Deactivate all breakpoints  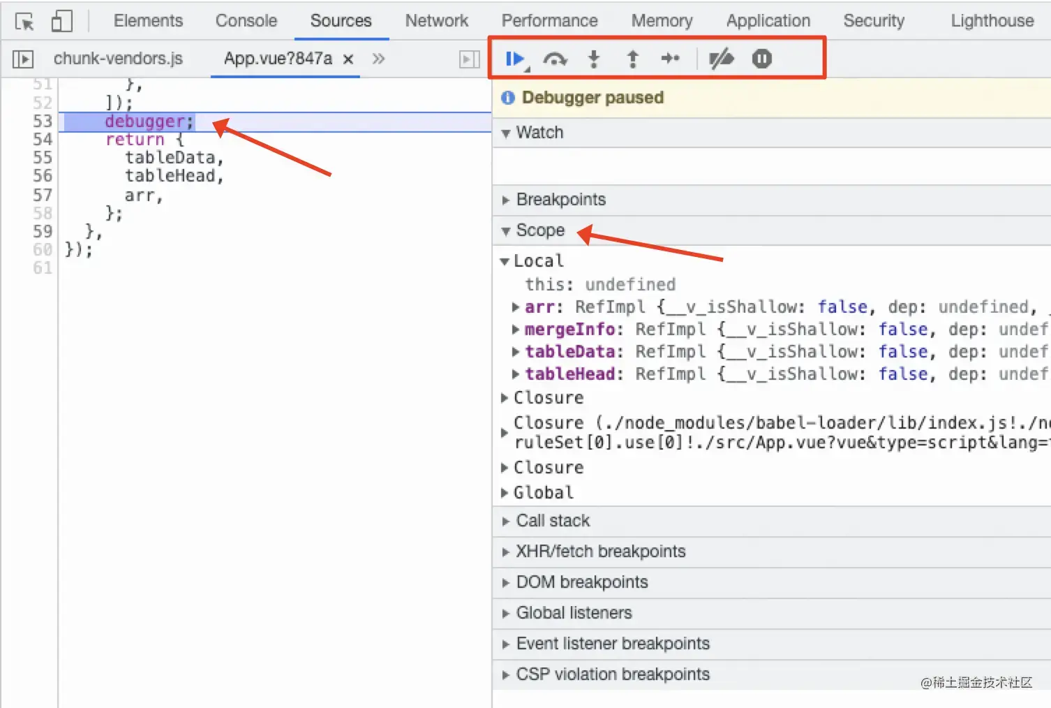(722, 59)
